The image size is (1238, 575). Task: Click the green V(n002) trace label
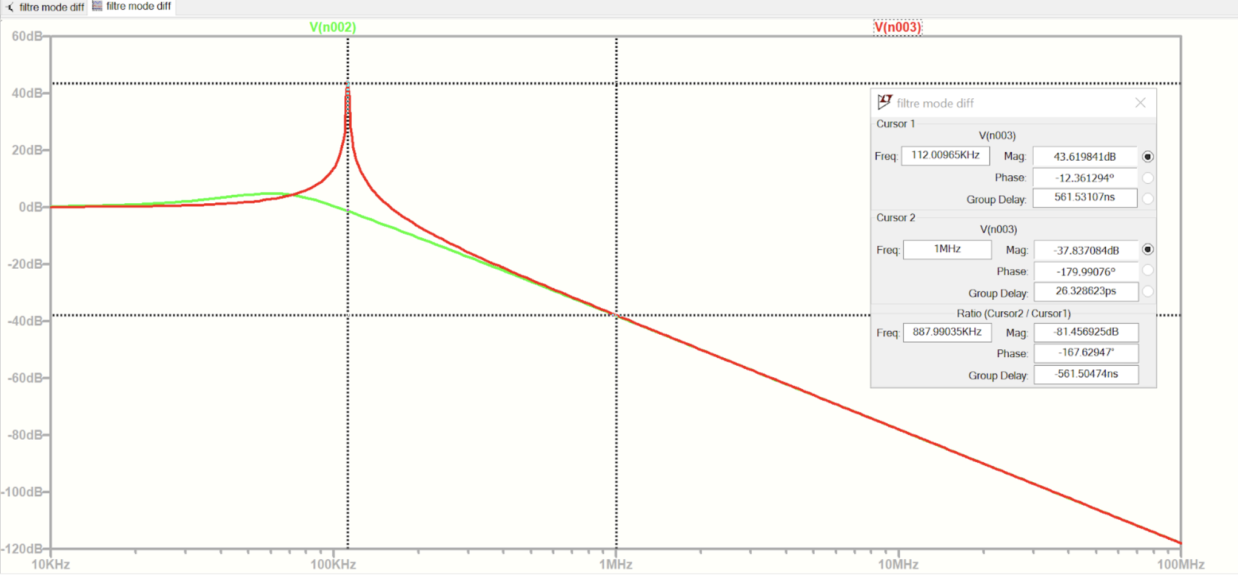coord(333,27)
